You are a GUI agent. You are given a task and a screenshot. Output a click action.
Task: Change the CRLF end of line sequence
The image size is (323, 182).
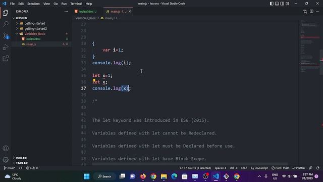pyautogui.click(x=244, y=168)
